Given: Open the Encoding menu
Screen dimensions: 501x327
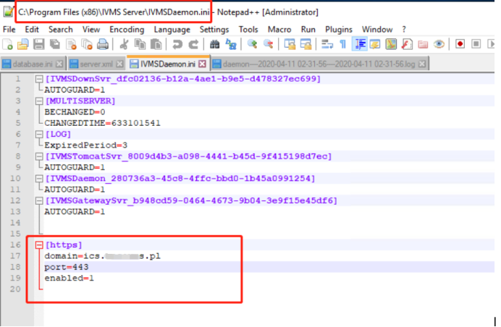Looking at the screenshot, I should coord(127,30).
